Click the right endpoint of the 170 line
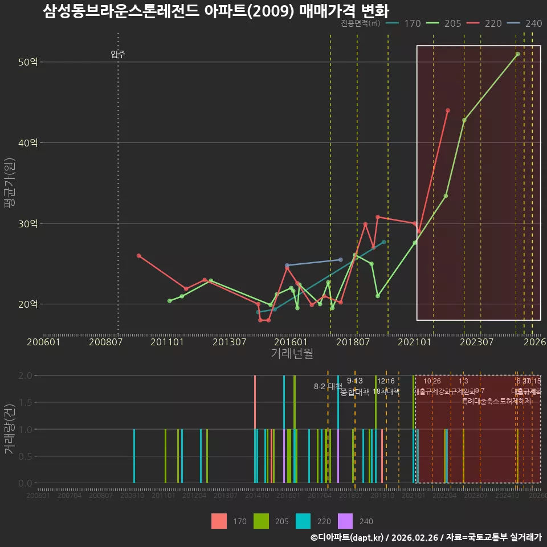 (384, 242)
